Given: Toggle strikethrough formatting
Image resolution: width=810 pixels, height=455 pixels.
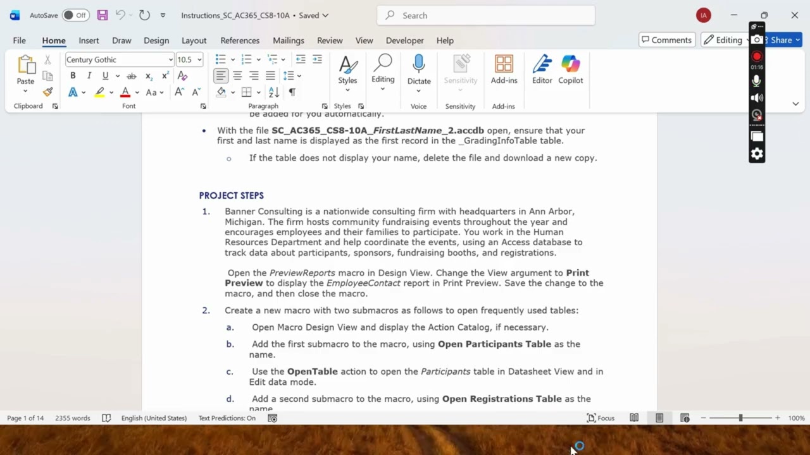Looking at the screenshot, I should 132,76.
